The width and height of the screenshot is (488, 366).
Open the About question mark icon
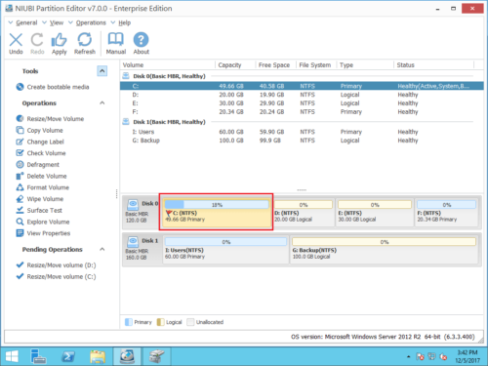click(141, 40)
